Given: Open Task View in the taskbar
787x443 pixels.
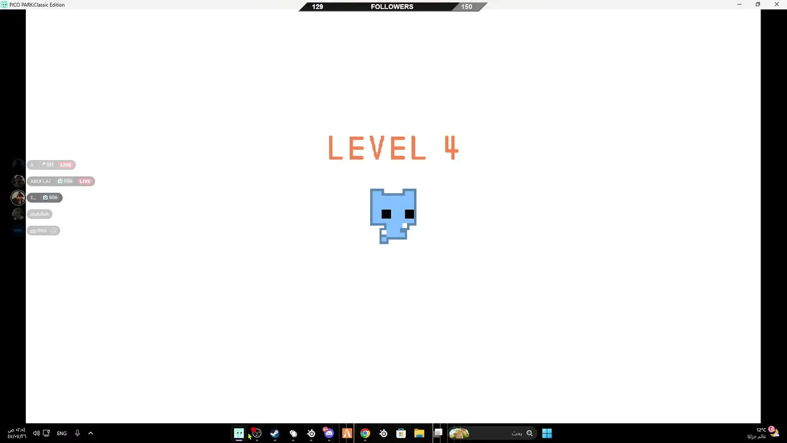Looking at the screenshot, I should [438, 433].
